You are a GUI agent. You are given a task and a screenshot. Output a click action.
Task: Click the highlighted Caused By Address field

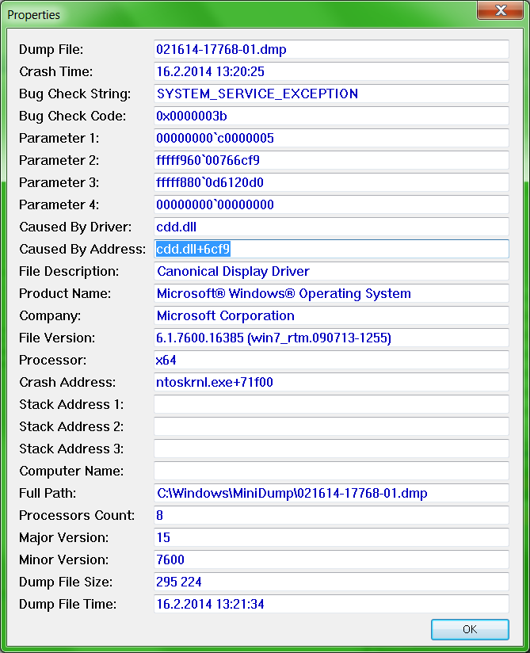[x=331, y=249]
